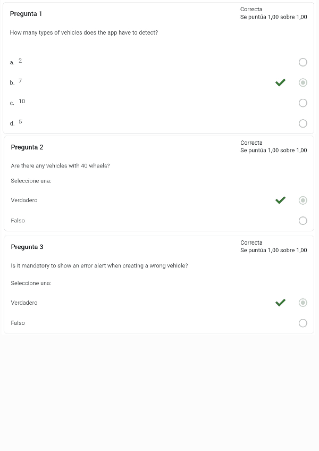Click the Pregunta 2 heading
The width and height of the screenshot is (319, 451).
pyautogui.click(x=27, y=147)
